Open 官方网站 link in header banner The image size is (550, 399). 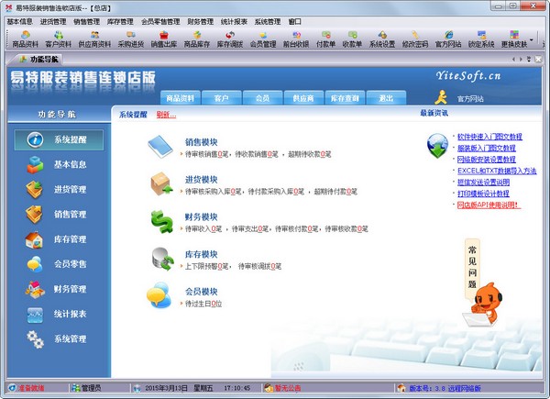(x=470, y=99)
